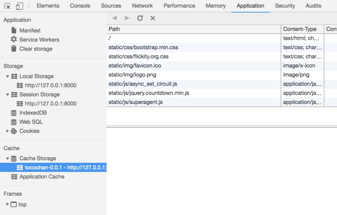Open the Sources tab
Screen dimensions: 337x215
(x=111, y=6)
